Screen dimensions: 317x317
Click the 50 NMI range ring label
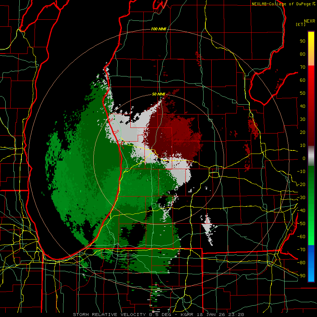click(x=158, y=94)
